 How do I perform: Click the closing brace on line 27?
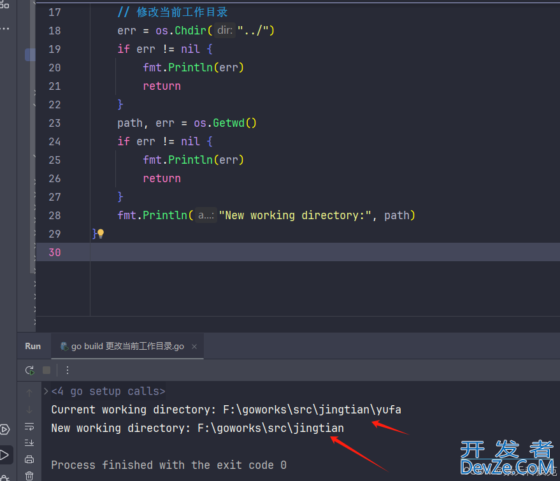[120, 197]
